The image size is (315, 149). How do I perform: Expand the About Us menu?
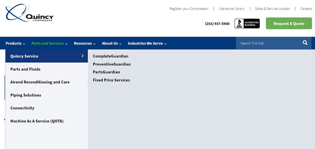click(x=112, y=43)
